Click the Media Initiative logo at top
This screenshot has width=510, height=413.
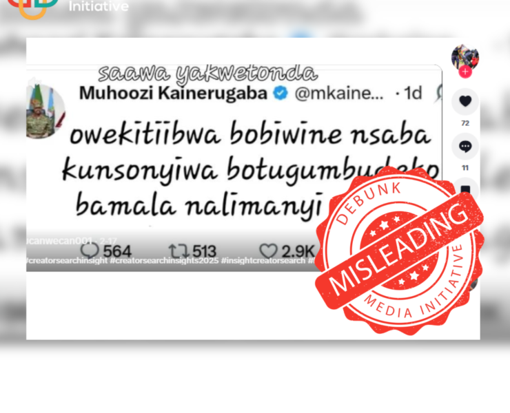coord(68,7)
